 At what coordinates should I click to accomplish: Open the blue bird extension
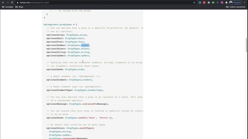point(200,3)
